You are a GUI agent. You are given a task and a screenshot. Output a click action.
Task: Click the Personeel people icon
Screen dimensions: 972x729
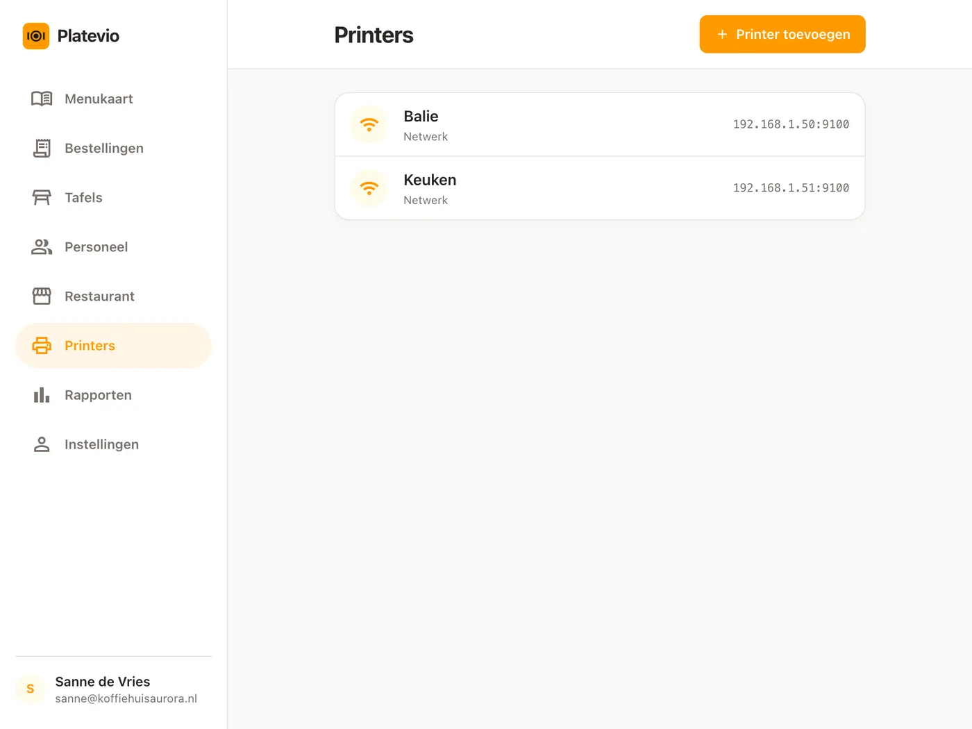[x=42, y=246]
